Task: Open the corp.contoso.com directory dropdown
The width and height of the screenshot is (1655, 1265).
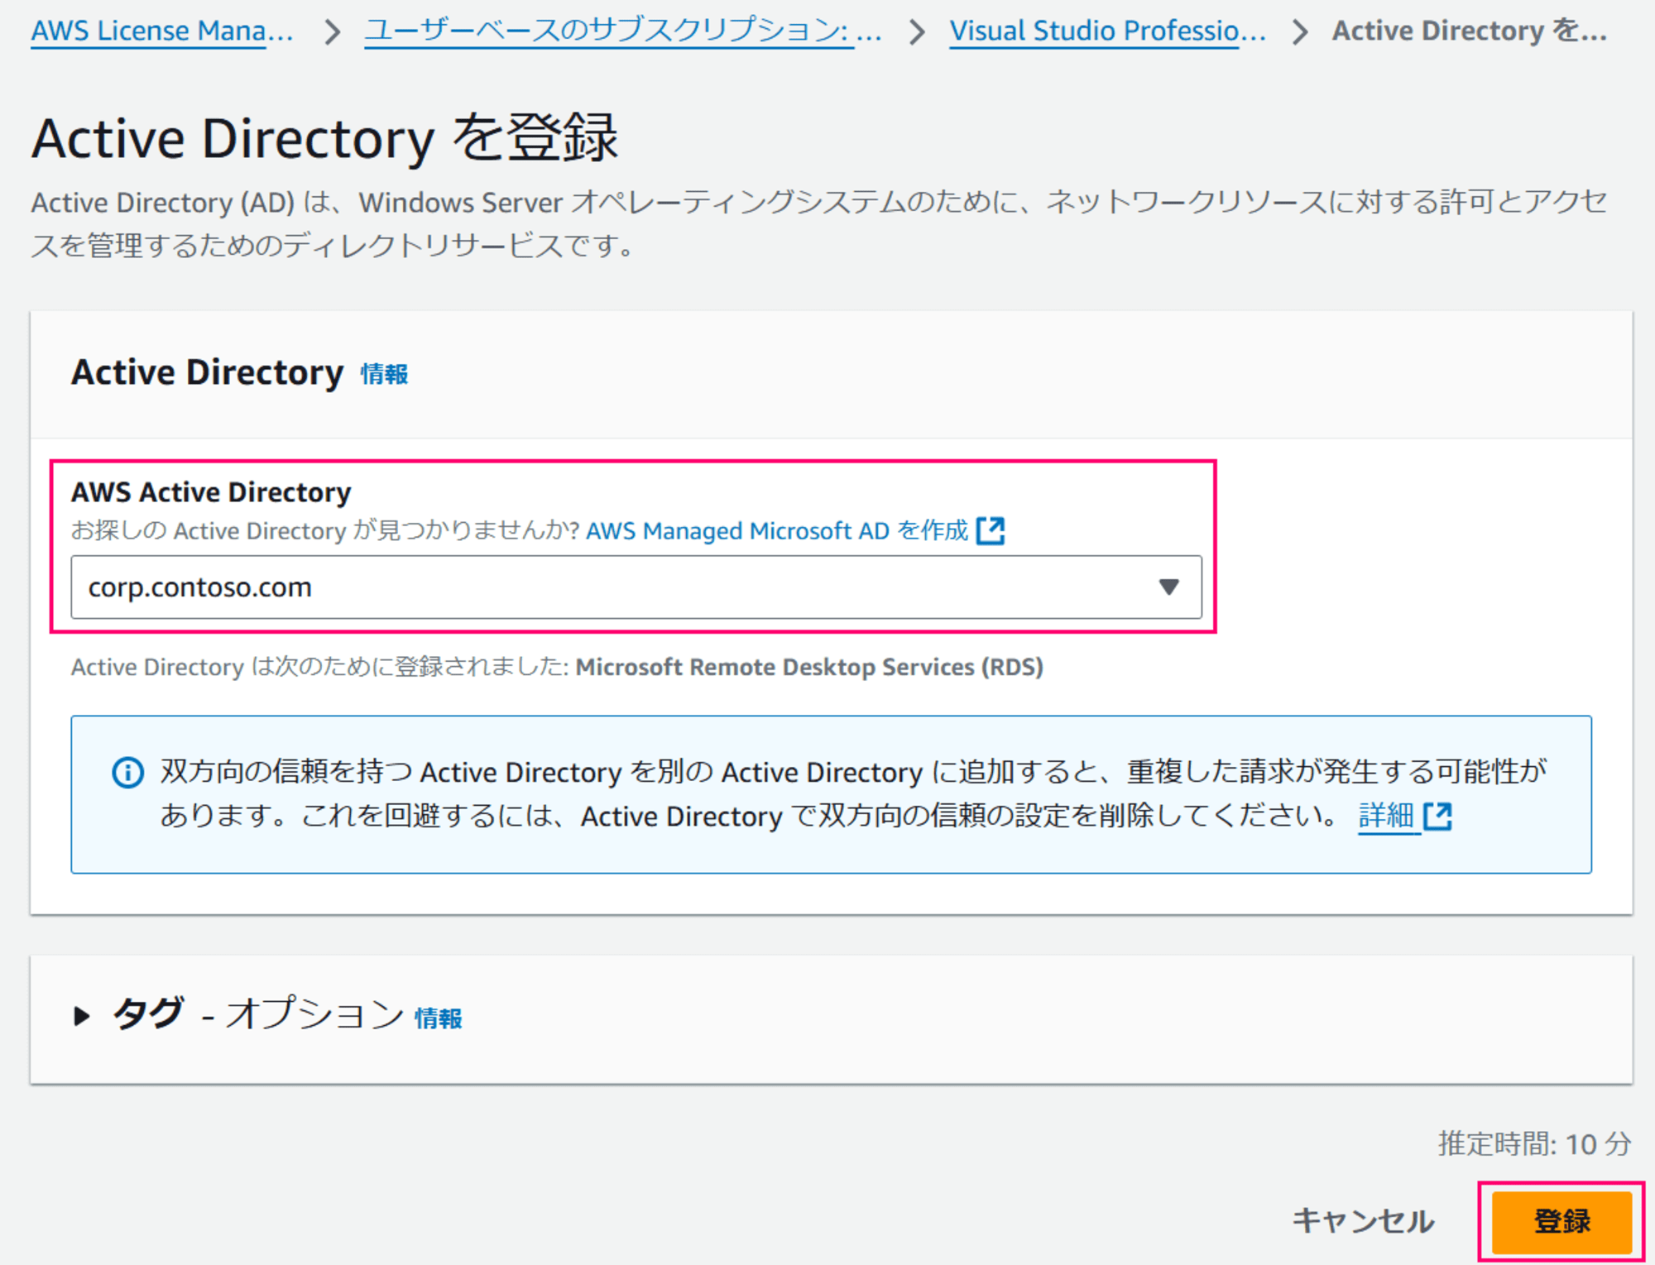Action: pos(636,587)
